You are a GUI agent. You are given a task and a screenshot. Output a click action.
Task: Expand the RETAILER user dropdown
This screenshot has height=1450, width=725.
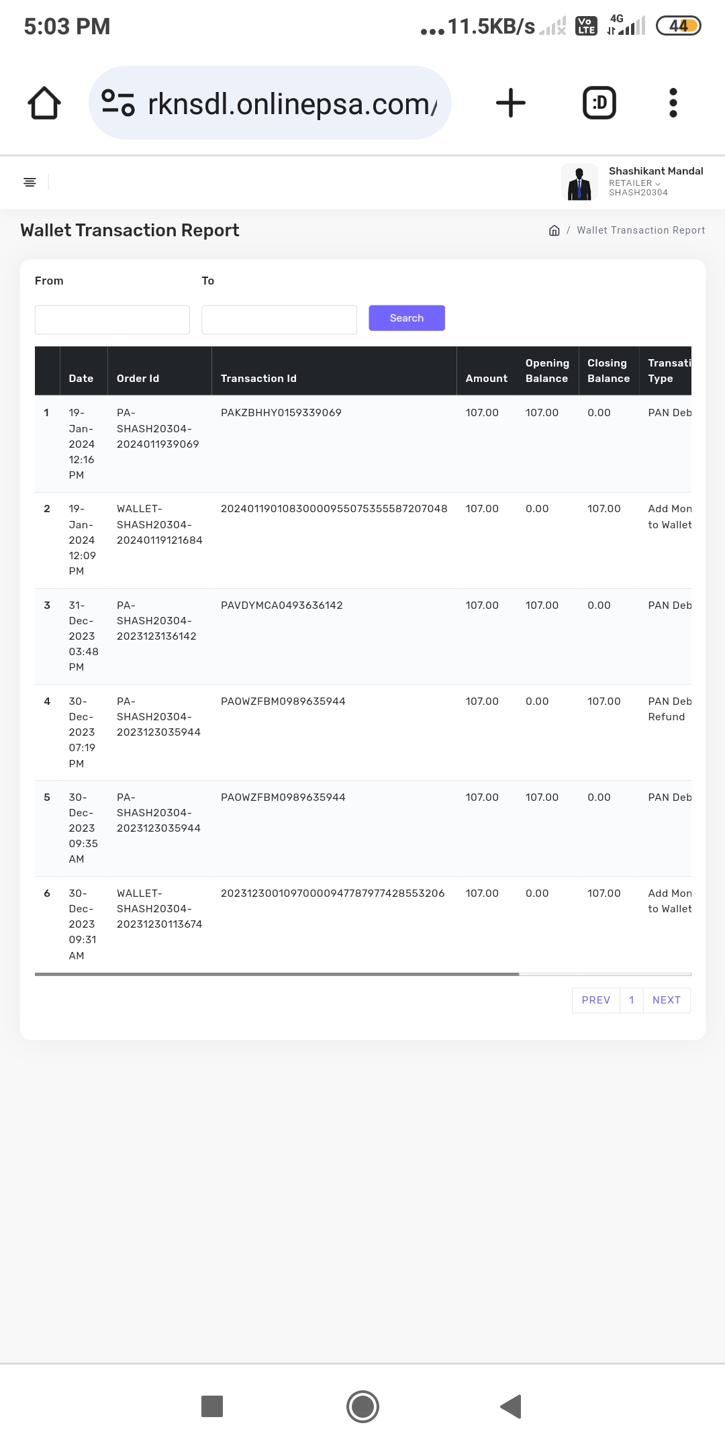click(x=634, y=183)
